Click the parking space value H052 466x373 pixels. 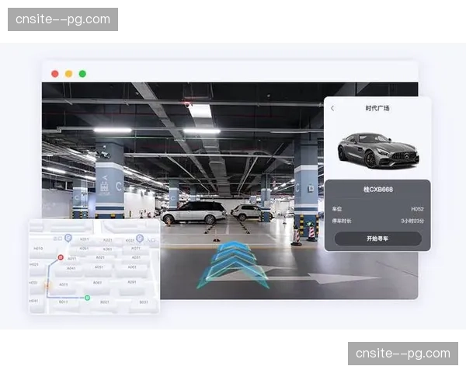(416, 209)
